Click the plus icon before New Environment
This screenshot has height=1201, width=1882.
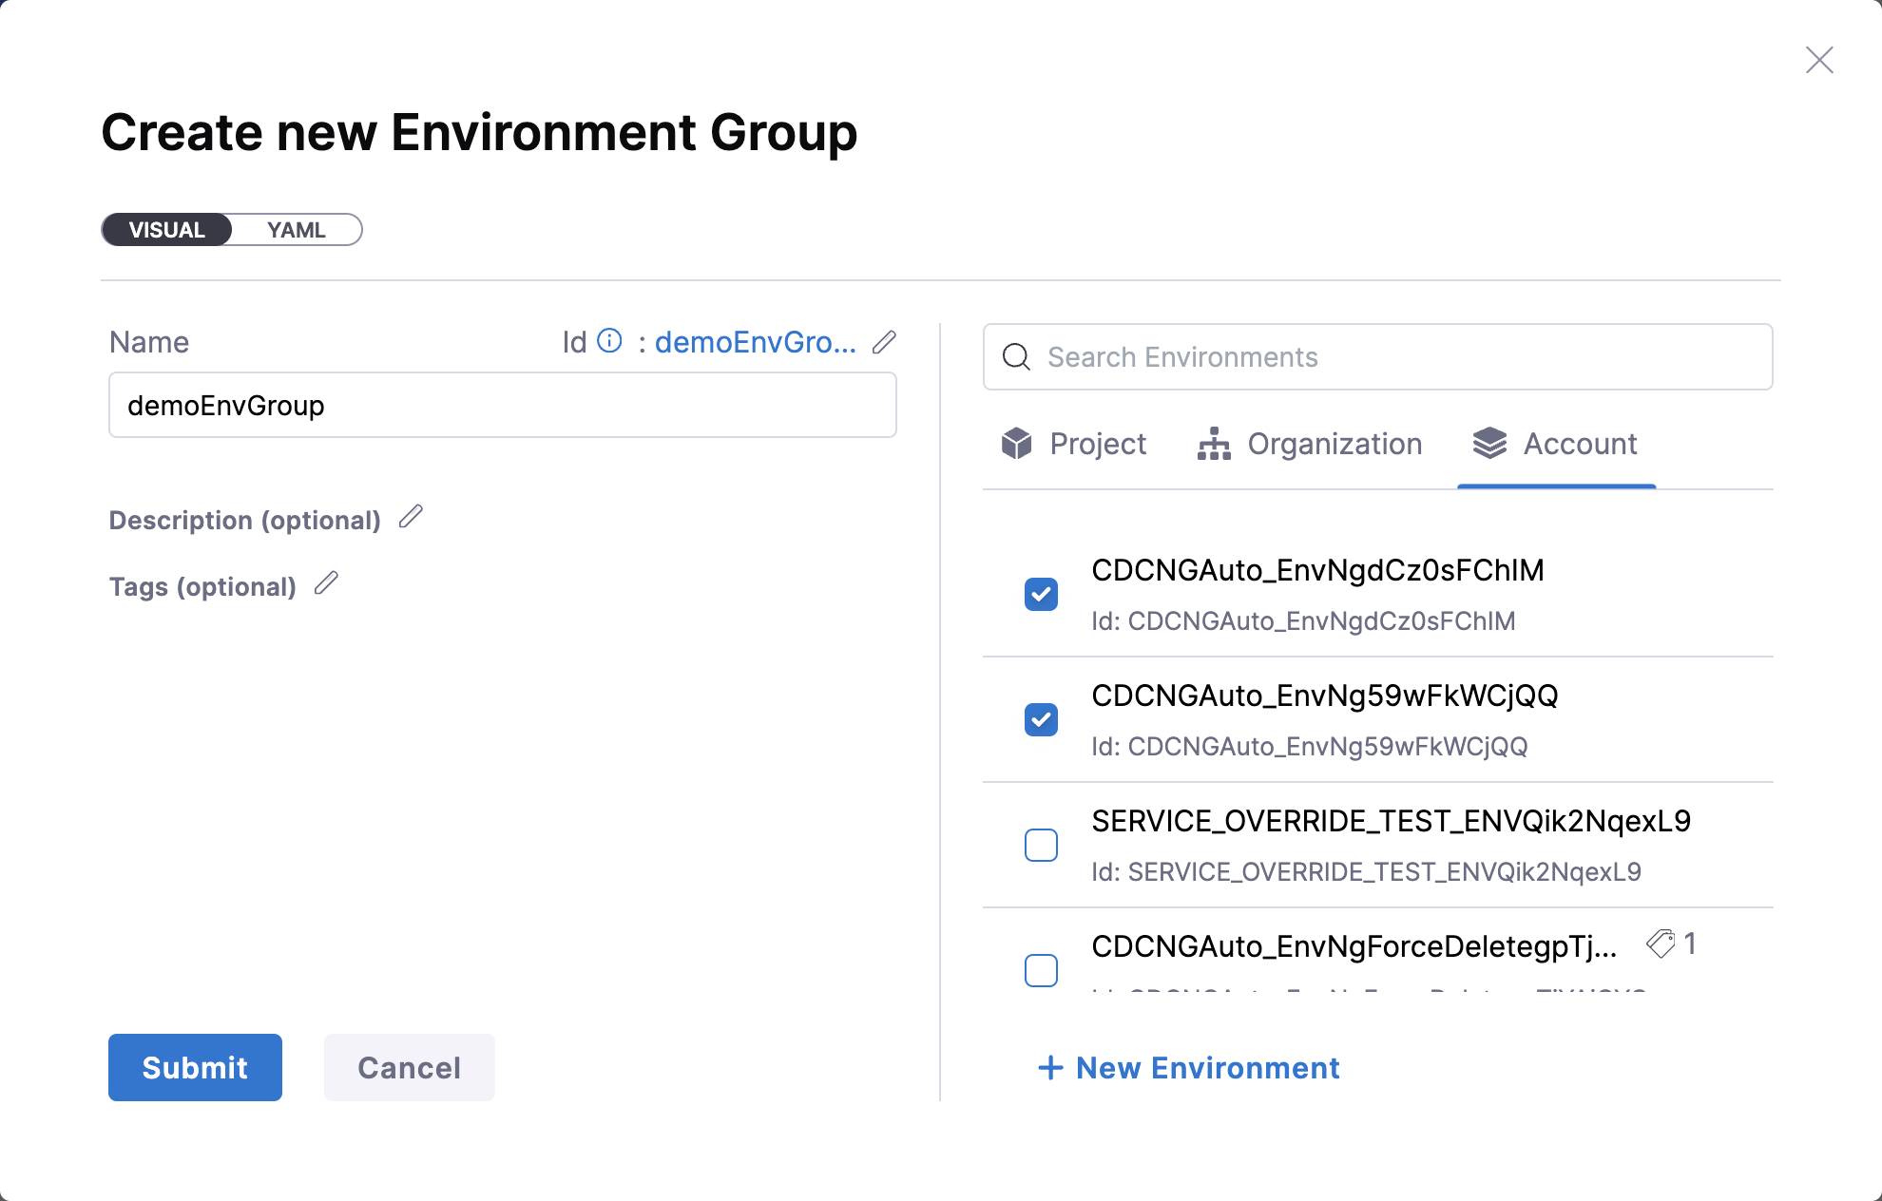coord(1049,1068)
